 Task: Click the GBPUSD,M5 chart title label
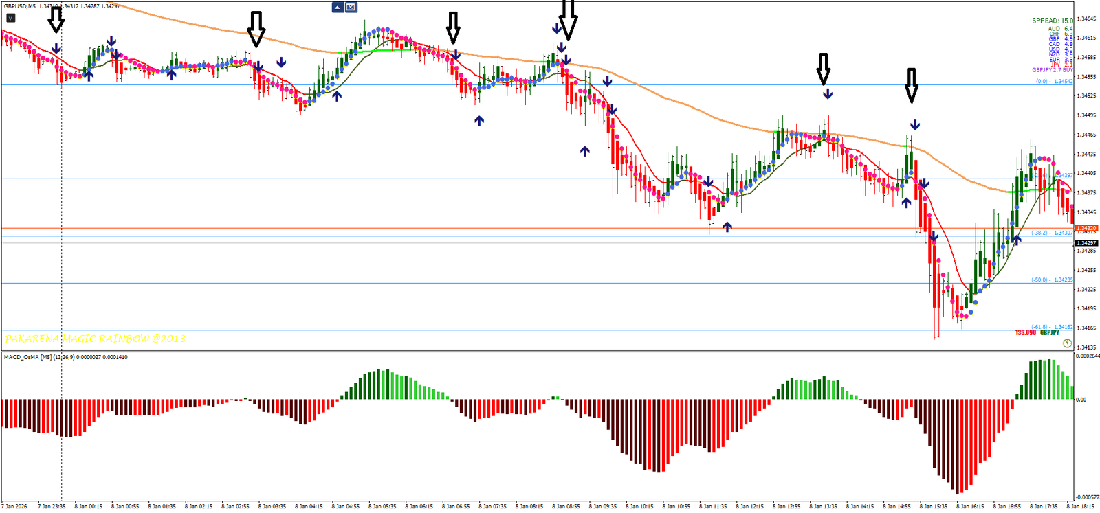click(20, 6)
